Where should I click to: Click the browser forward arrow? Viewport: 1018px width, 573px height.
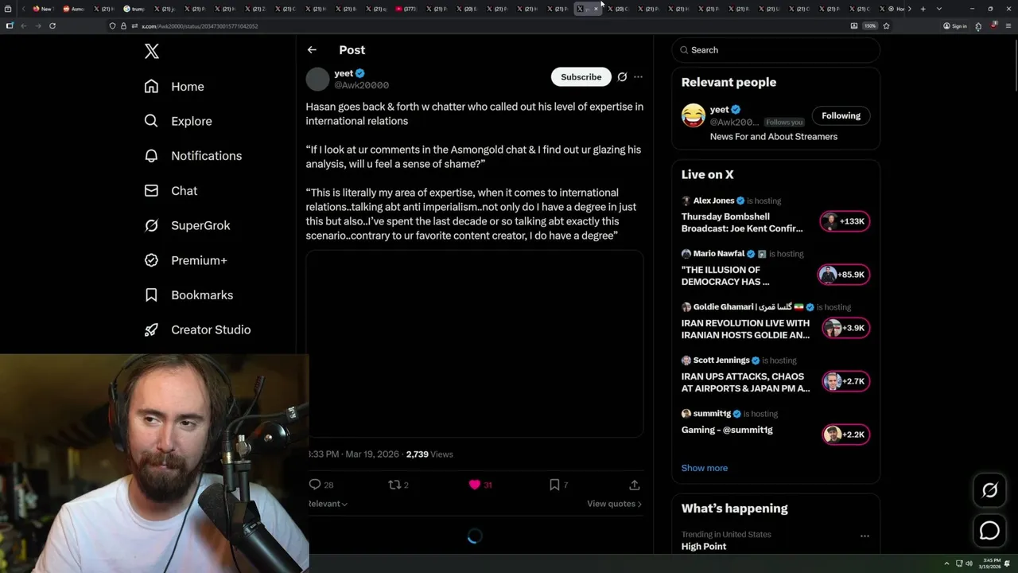coord(37,25)
